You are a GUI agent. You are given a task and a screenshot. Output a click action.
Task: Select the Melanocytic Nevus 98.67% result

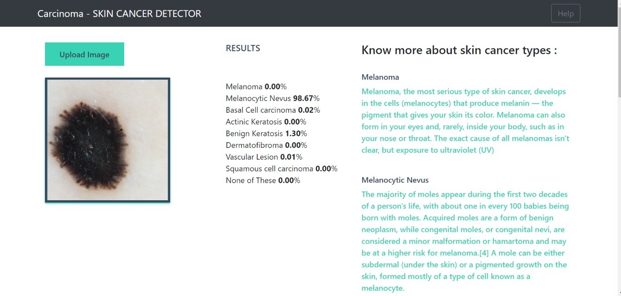pyautogui.click(x=272, y=98)
